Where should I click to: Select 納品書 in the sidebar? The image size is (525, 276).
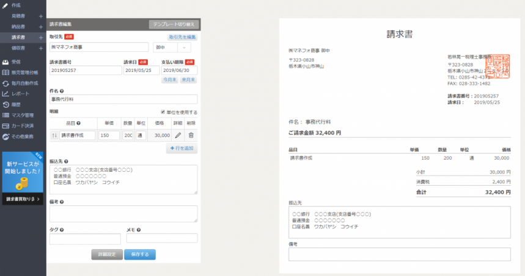coord(18,27)
